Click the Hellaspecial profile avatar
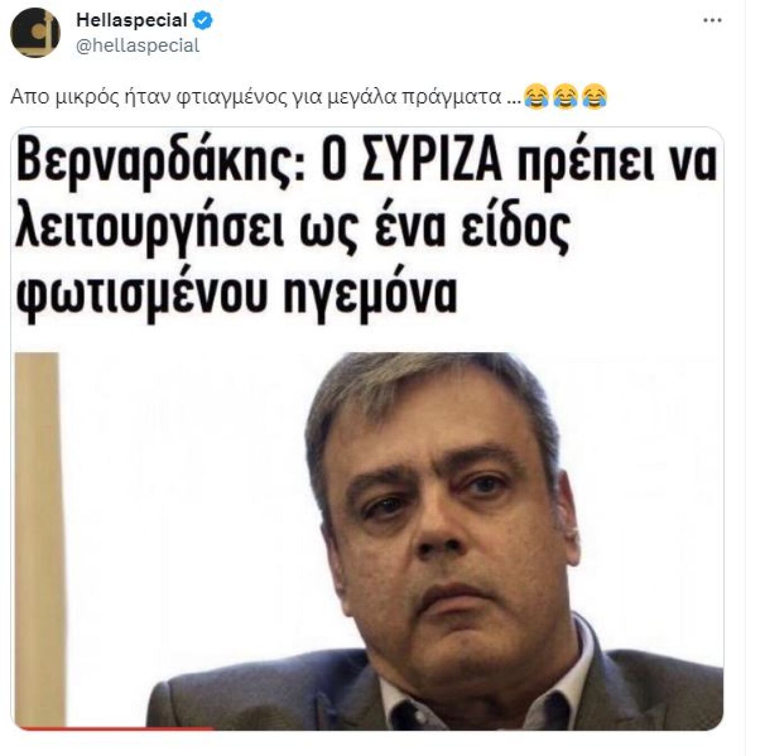The width and height of the screenshot is (765, 756). coord(35,33)
